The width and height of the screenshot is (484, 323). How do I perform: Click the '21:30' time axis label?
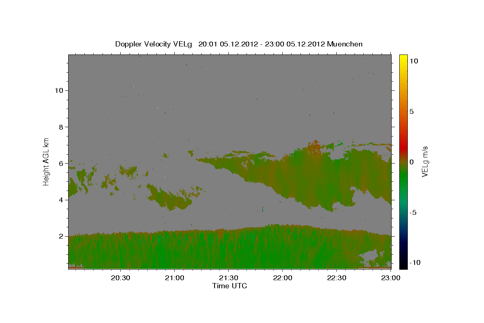[x=228, y=278]
